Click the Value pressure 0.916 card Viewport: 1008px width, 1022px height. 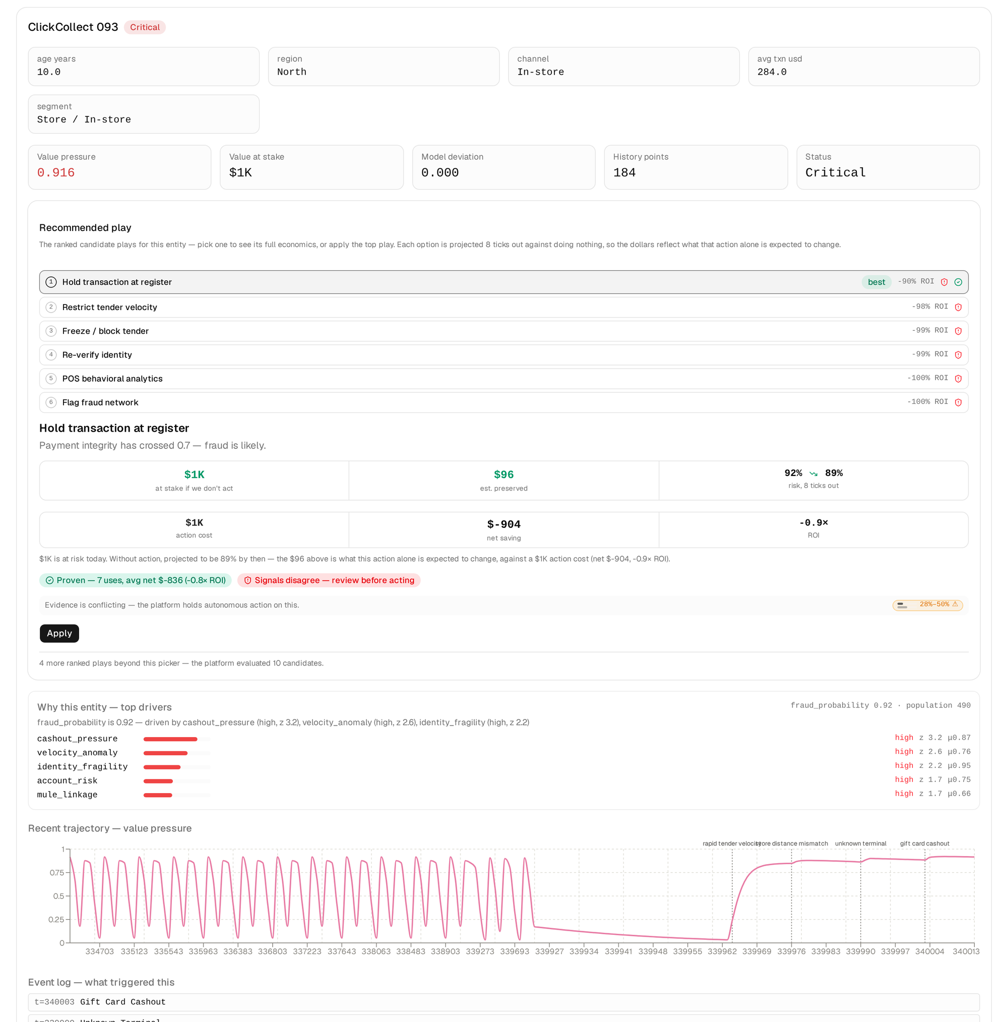click(119, 167)
